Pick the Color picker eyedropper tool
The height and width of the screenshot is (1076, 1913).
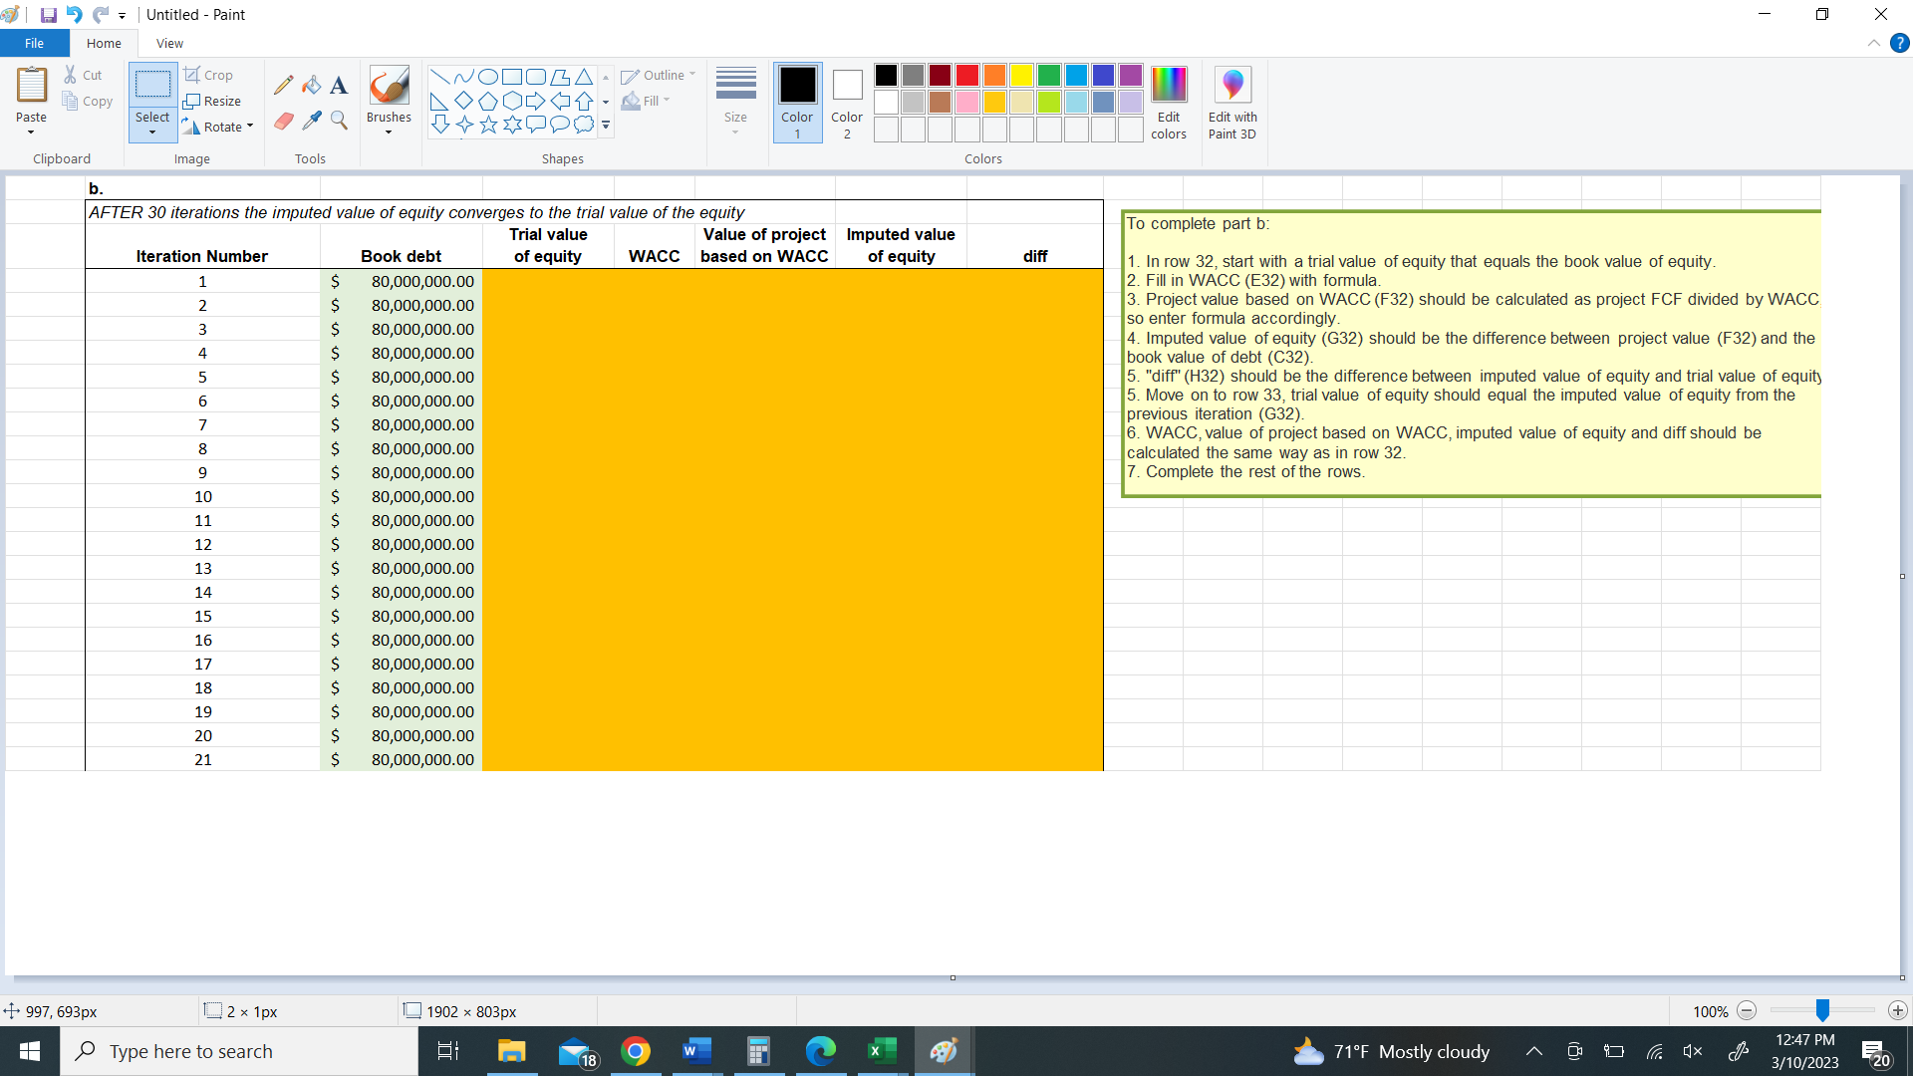[x=312, y=120]
